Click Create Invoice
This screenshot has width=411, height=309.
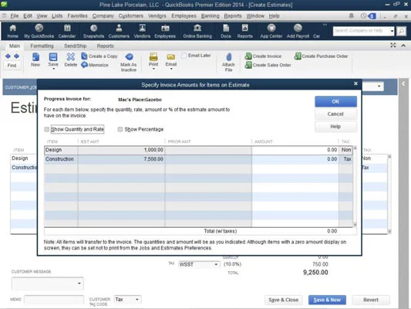point(263,56)
